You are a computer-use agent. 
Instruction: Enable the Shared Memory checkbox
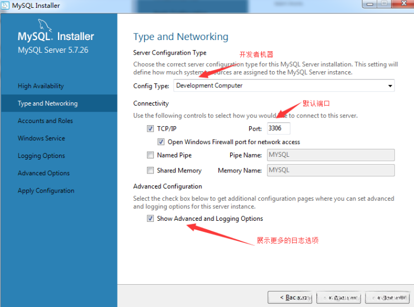pos(150,170)
